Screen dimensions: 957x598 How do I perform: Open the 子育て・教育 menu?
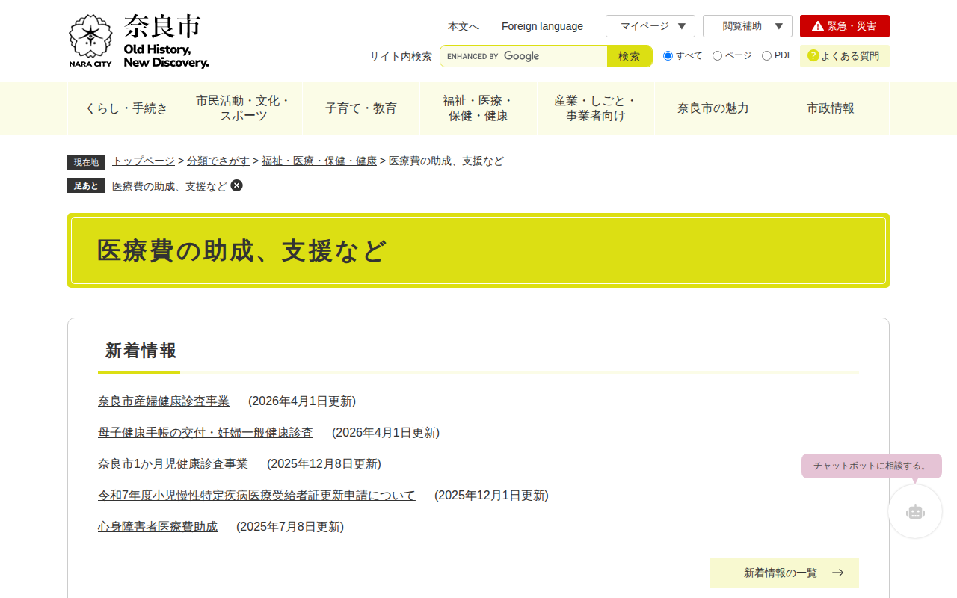[361, 108]
